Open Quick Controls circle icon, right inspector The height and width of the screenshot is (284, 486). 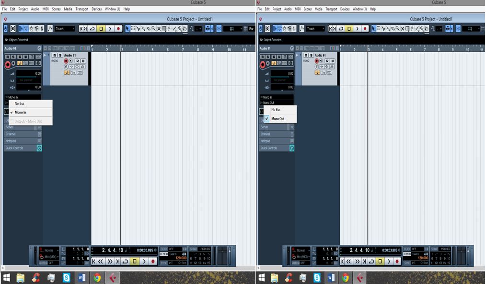point(292,148)
